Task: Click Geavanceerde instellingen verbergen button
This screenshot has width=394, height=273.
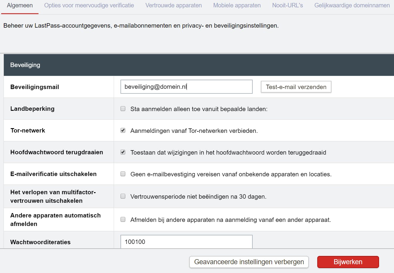Action: click(249, 262)
